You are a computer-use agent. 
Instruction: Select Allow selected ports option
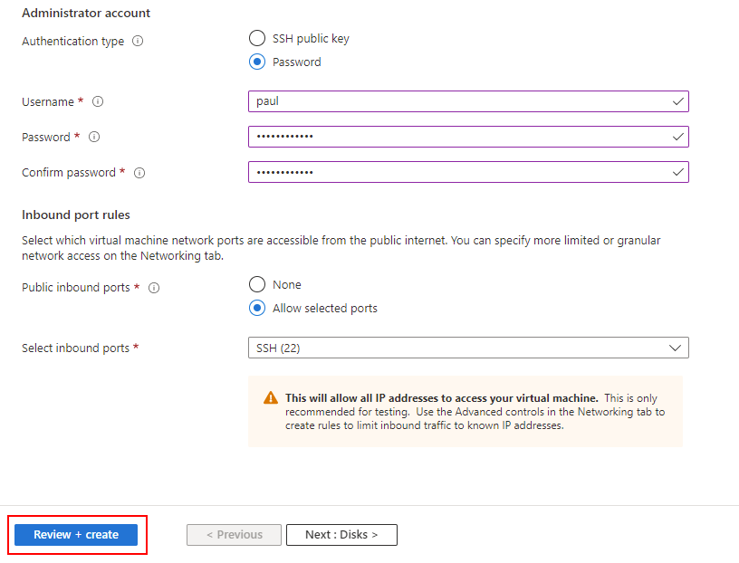[x=257, y=309]
